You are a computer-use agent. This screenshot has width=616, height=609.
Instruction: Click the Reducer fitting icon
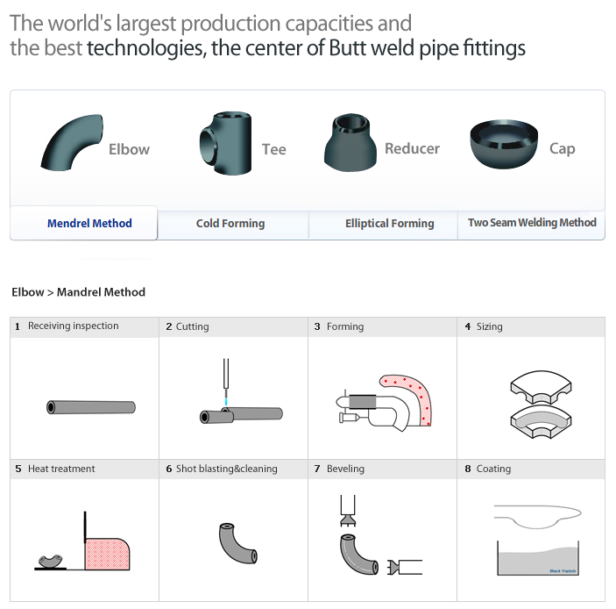tap(352, 143)
